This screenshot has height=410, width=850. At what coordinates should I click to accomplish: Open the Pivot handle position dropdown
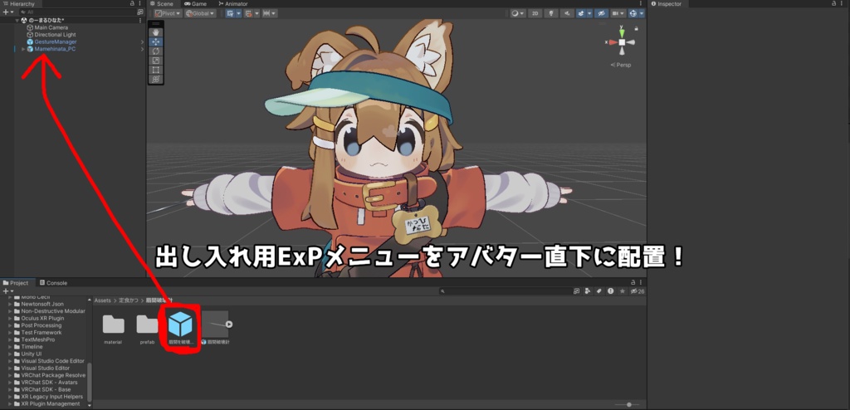pyautogui.click(x=168, y=13)
